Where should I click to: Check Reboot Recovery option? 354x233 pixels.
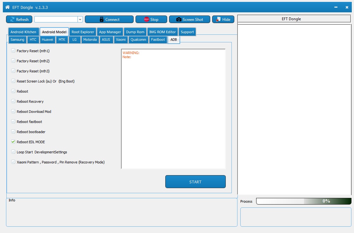pyautogui.click(x=13, y=101)
